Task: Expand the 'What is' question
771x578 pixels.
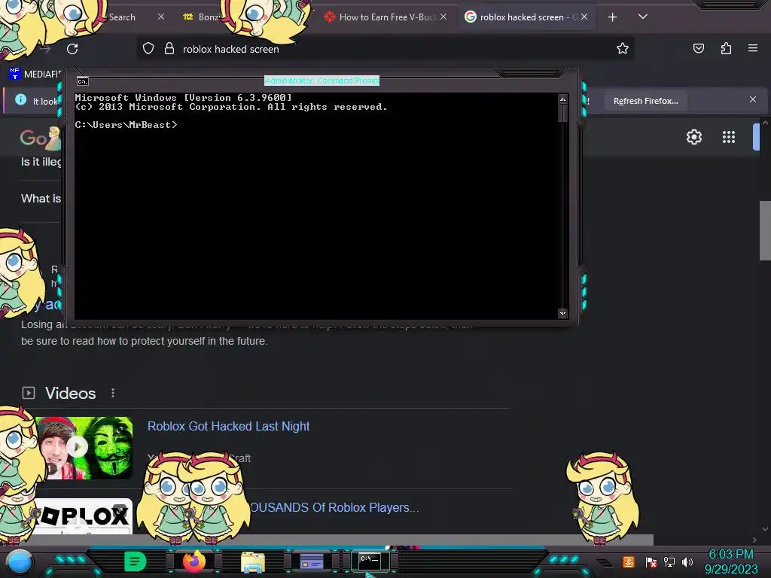Action: [41, 199]
